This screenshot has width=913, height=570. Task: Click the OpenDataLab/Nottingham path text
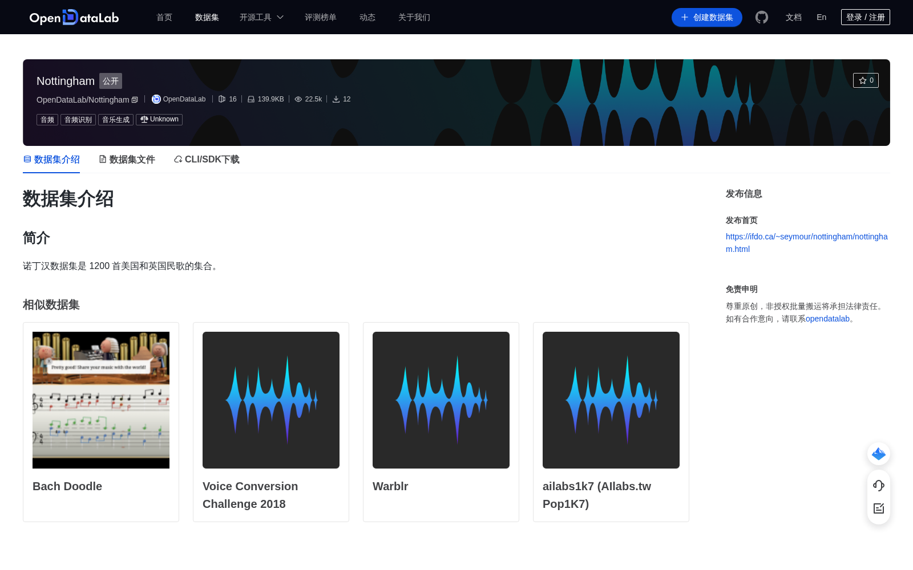83,100
